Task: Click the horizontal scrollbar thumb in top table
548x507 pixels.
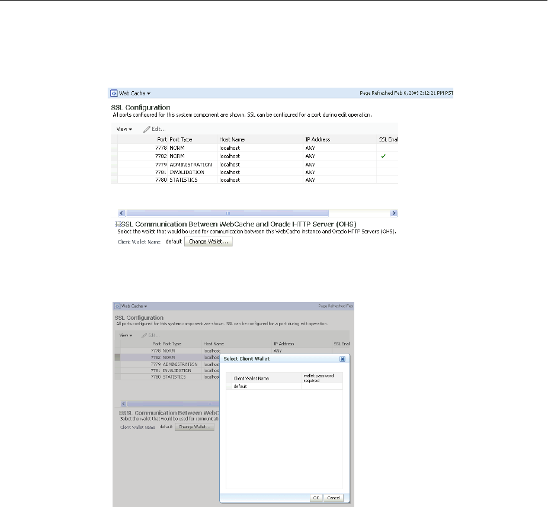Action: click(x=227, y=213)
